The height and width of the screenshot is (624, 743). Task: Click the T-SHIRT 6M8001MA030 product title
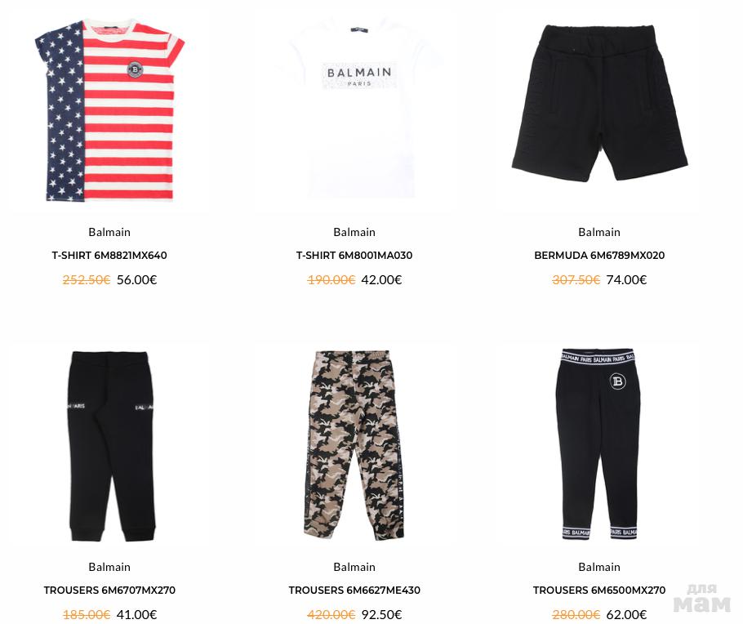[x=354, y=256]
